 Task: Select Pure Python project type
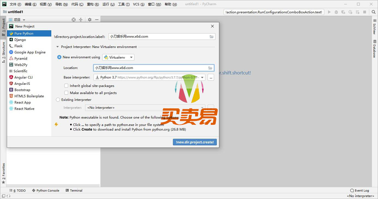click(29, 33)
